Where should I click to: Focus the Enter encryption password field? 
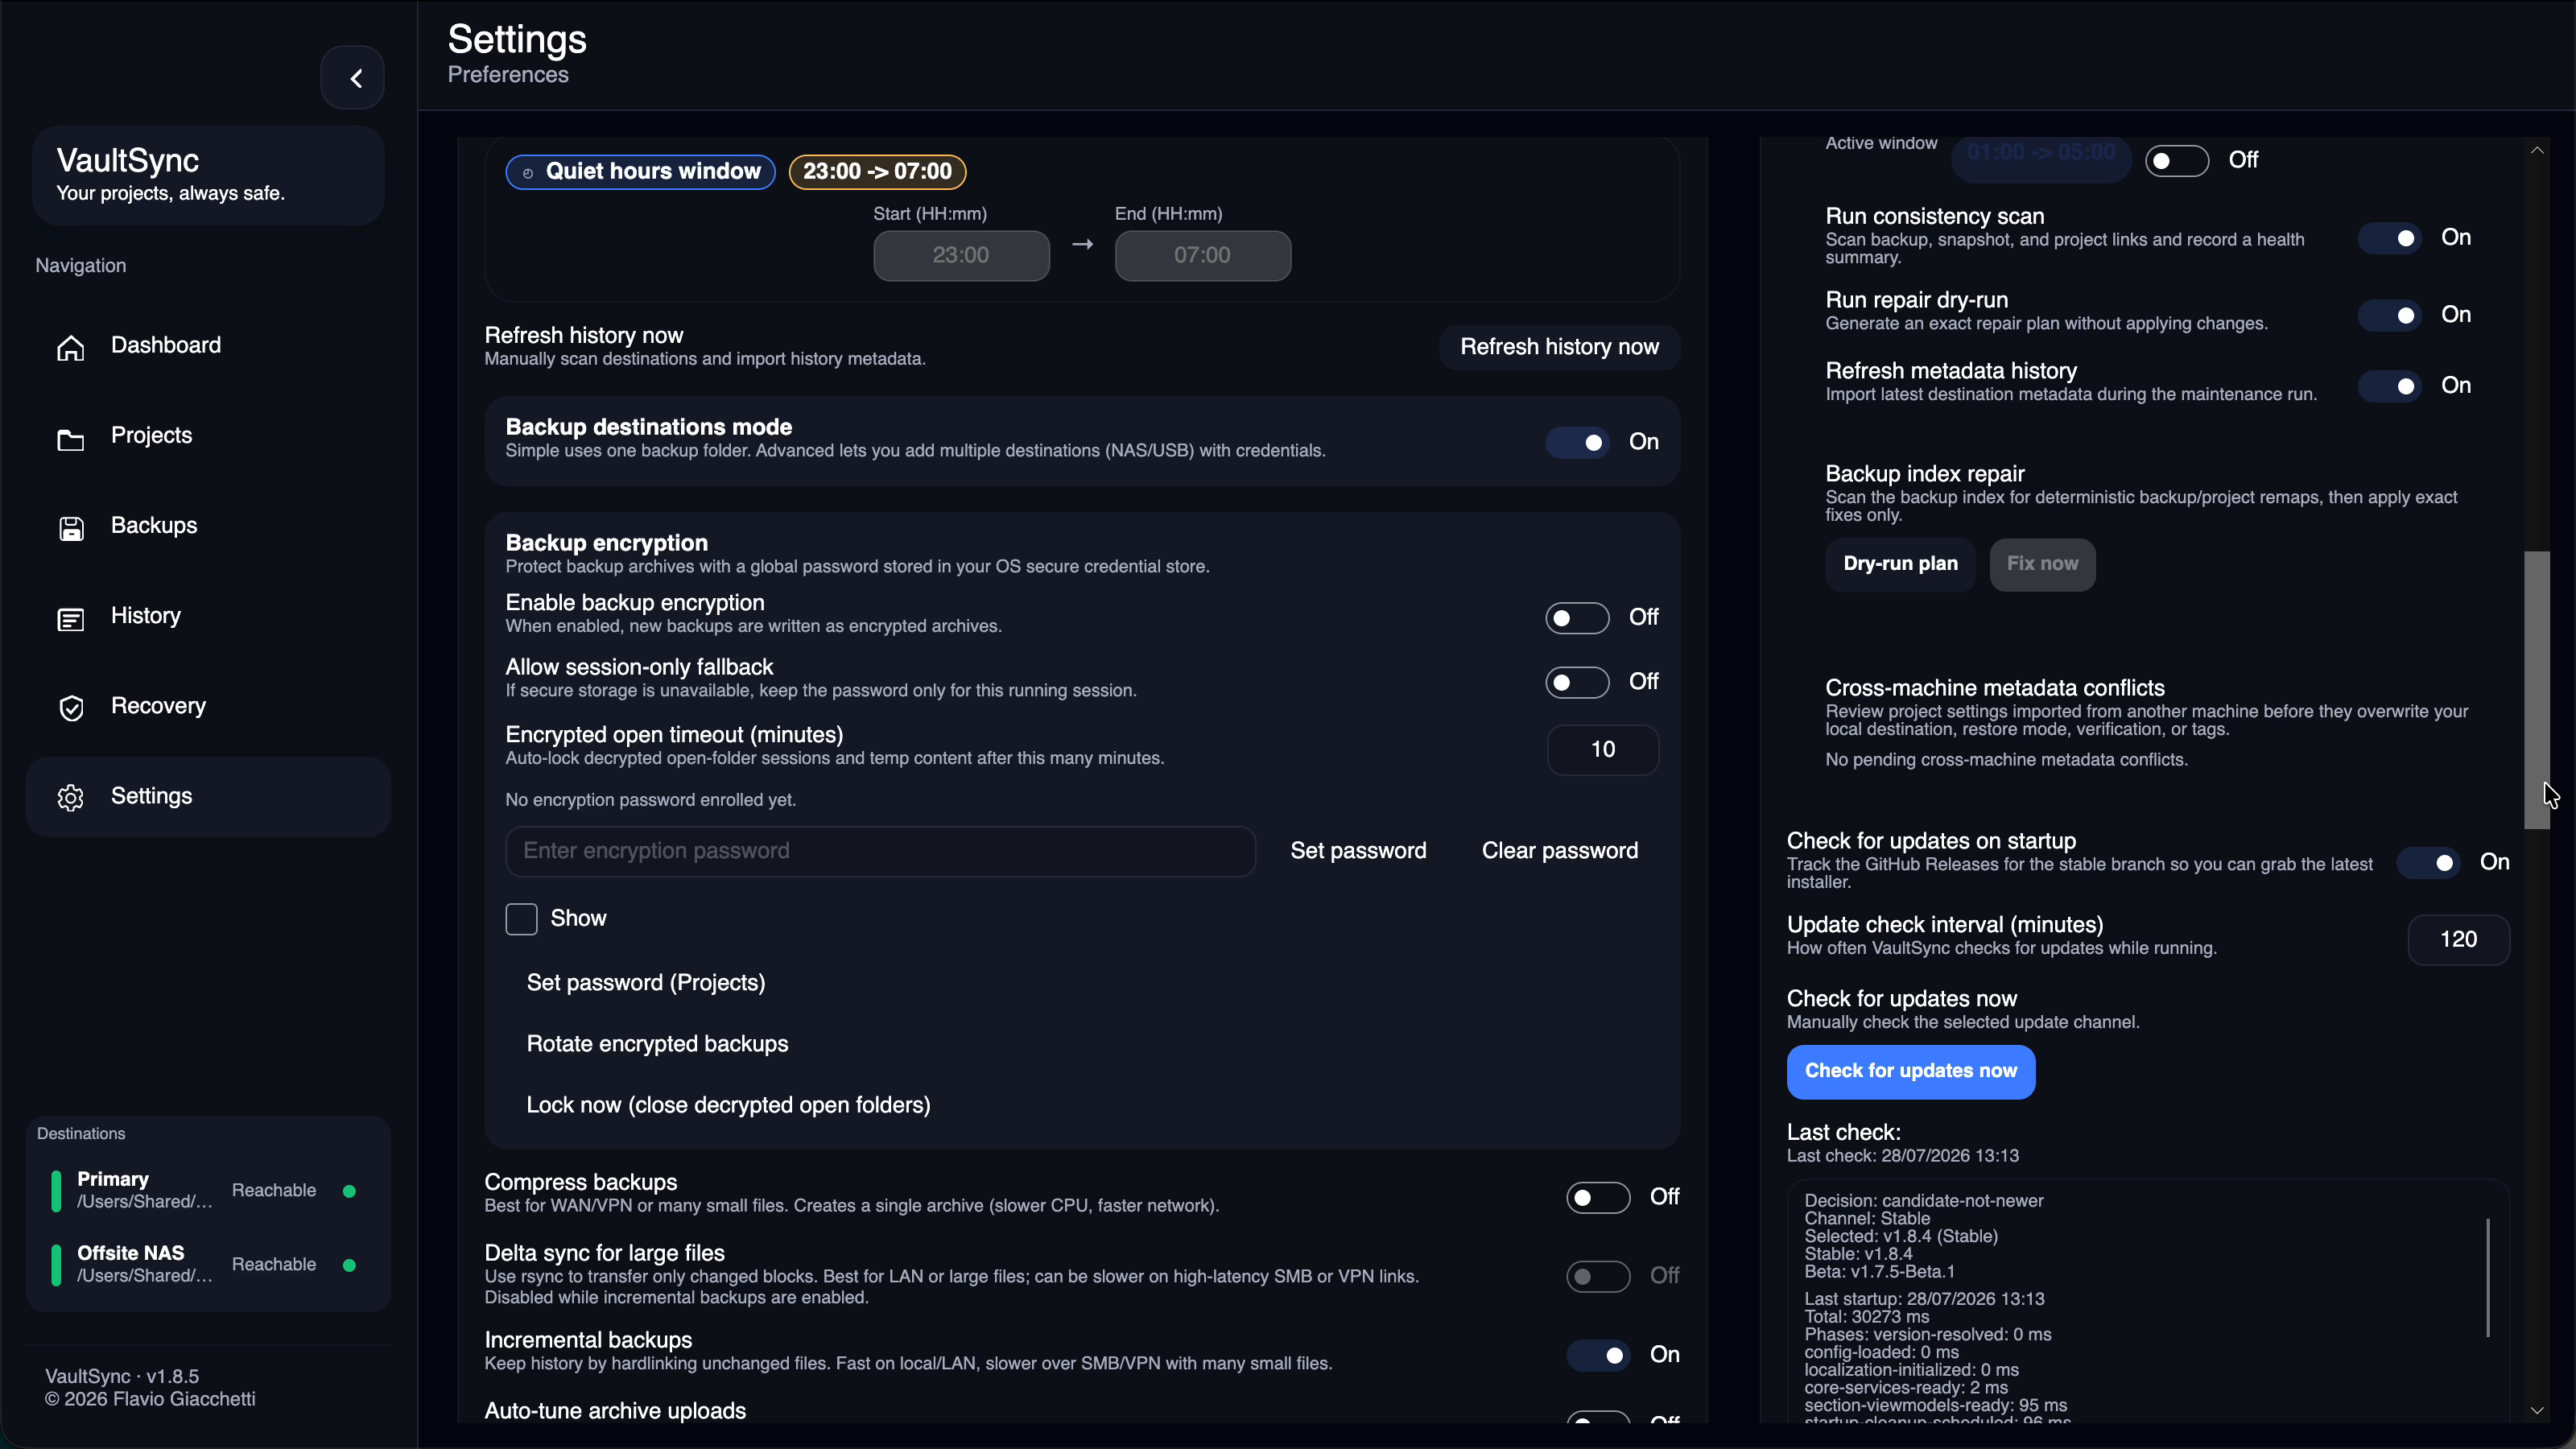[x=880, y=851]
